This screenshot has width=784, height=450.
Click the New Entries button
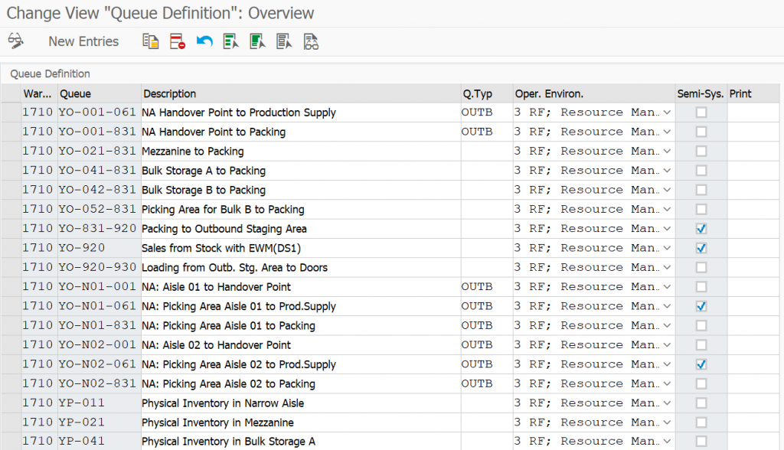click(x=83, y=41)
